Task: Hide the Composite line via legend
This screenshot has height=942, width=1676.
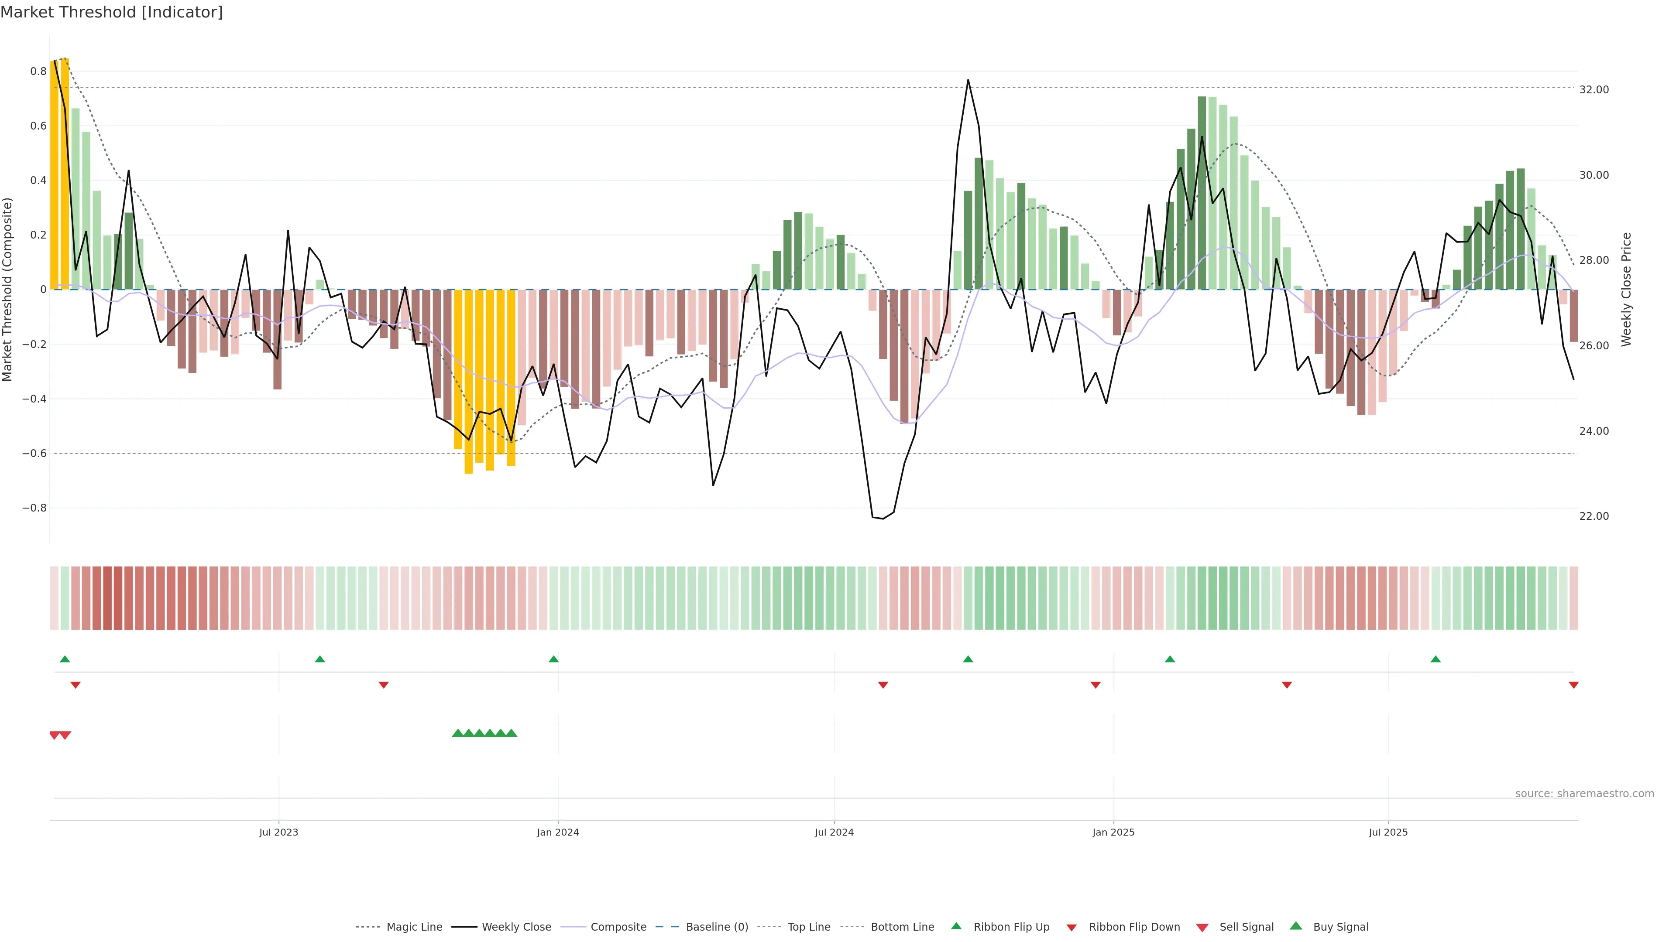Action: coord(618,927)
